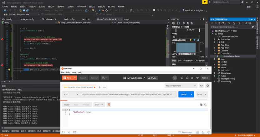
Task: Open the three-dots tab options in Postman
Action: [x=104, y=87]
